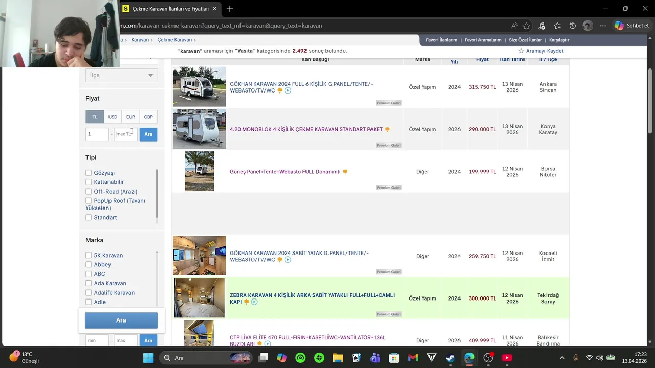Click the Ara button by lower min/max fields
655x368 pixels.
pyautogui.click(x=148, y=341)
